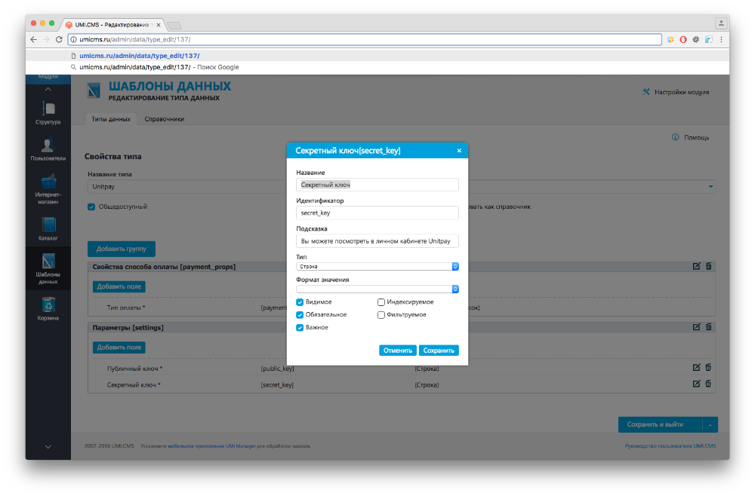Click the edit icon for Секретный ключ row
The image size is (755, 496).
coord(697,384)
